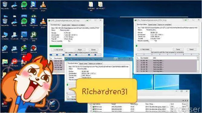The width and height of the screenshot is (202, 113).
Task: Select connection row 6 in GTA_5.zip list
Action: (x=166, y=71)
